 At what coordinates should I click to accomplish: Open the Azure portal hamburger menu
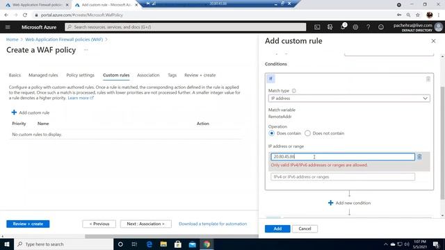8,27
